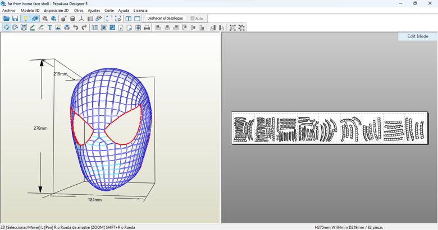Open the Otros menu

[79, 10]
